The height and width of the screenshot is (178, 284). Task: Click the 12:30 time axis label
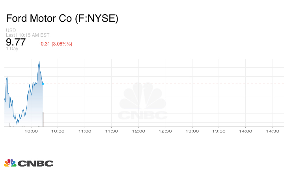[165, 131]
